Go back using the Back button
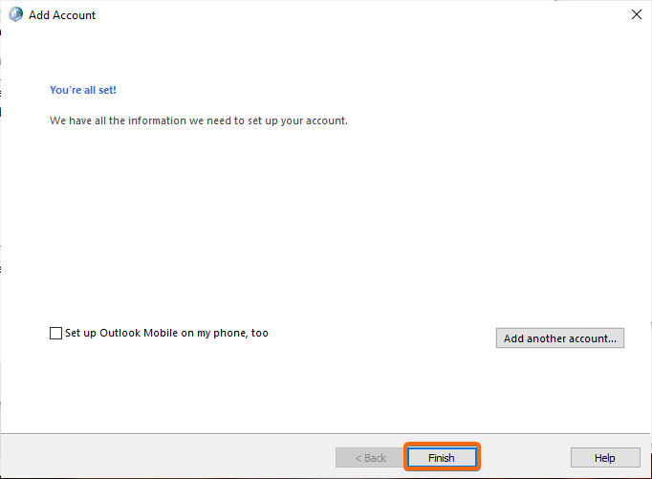 click(x=370, y=457)
